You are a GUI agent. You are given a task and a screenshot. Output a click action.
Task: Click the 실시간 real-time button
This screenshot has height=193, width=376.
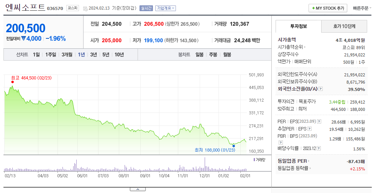[146, 8]
